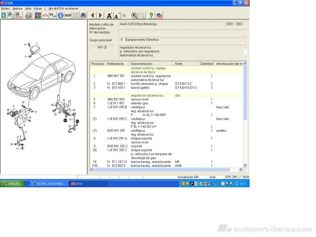Click the ETOS taskbar button
The height and width of the screenshot is (237, 316).
[x=88, y=184]
